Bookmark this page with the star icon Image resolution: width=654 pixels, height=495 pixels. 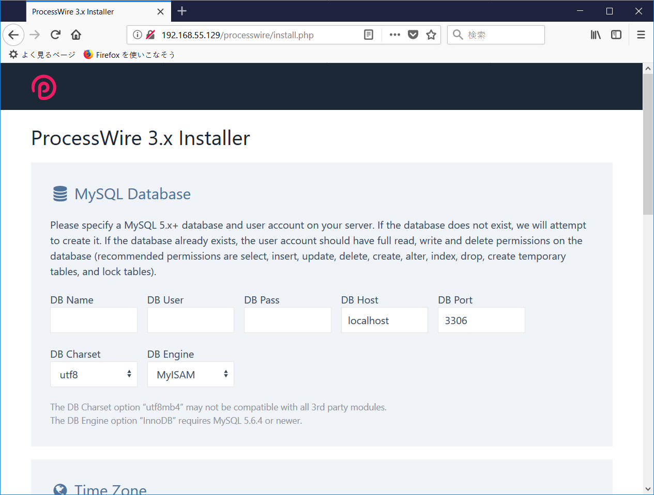coord(431,35)
